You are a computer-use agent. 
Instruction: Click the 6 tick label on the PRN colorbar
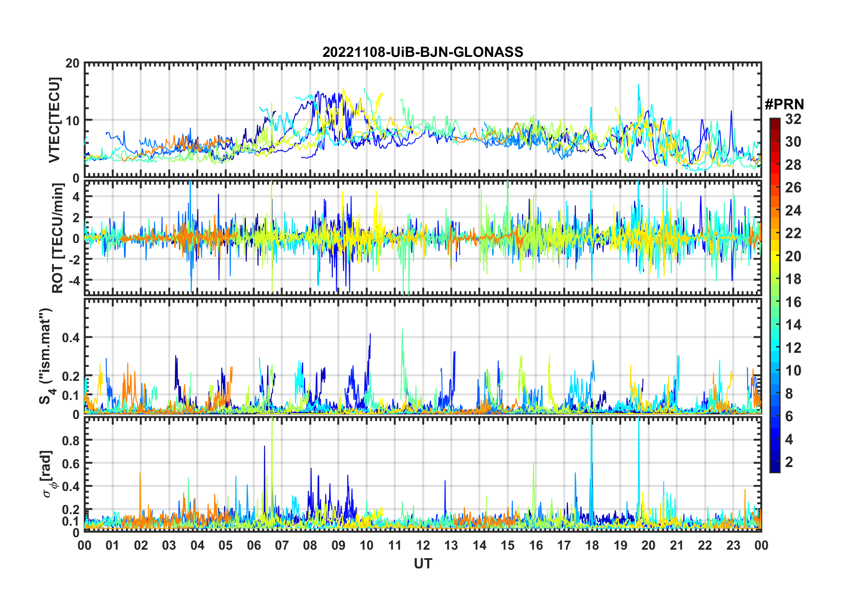(790, 416)
